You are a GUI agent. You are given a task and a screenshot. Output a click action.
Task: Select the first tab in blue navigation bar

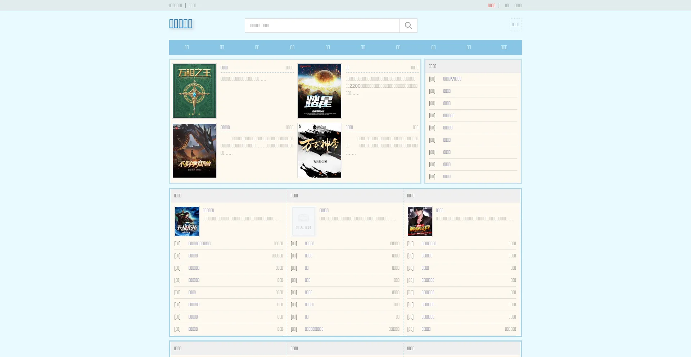point(186,47)
